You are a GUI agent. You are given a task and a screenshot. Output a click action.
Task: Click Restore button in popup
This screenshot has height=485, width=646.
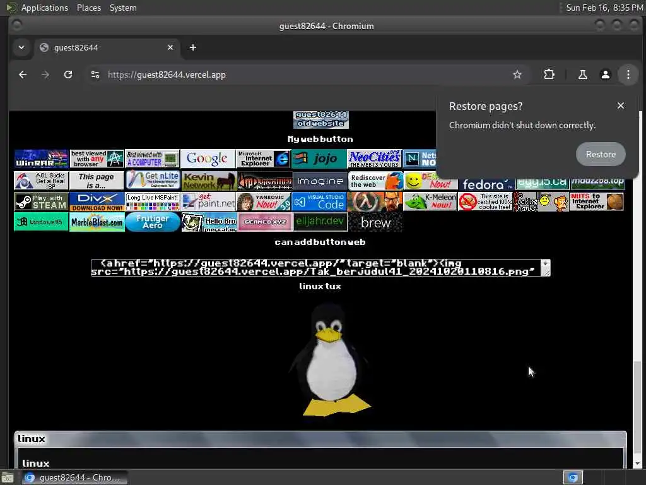(x=601, y=154)
